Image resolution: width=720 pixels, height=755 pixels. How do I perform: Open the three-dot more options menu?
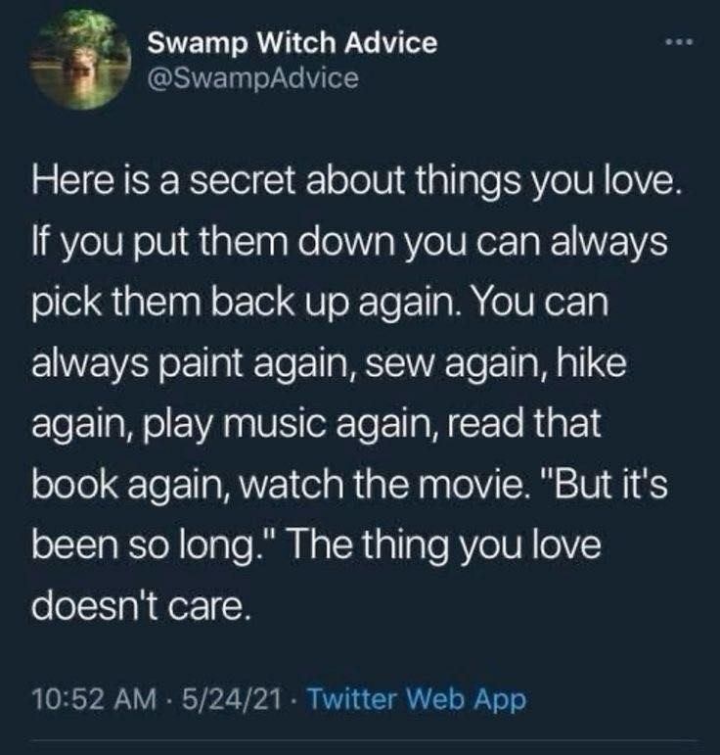pos(679,42)
